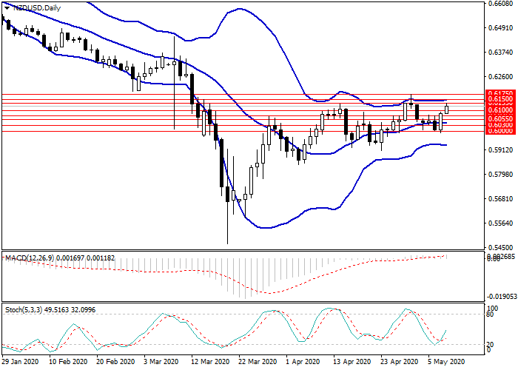Click the red 0.60550 price level label

pyautogui.click(x=499, y=118)
